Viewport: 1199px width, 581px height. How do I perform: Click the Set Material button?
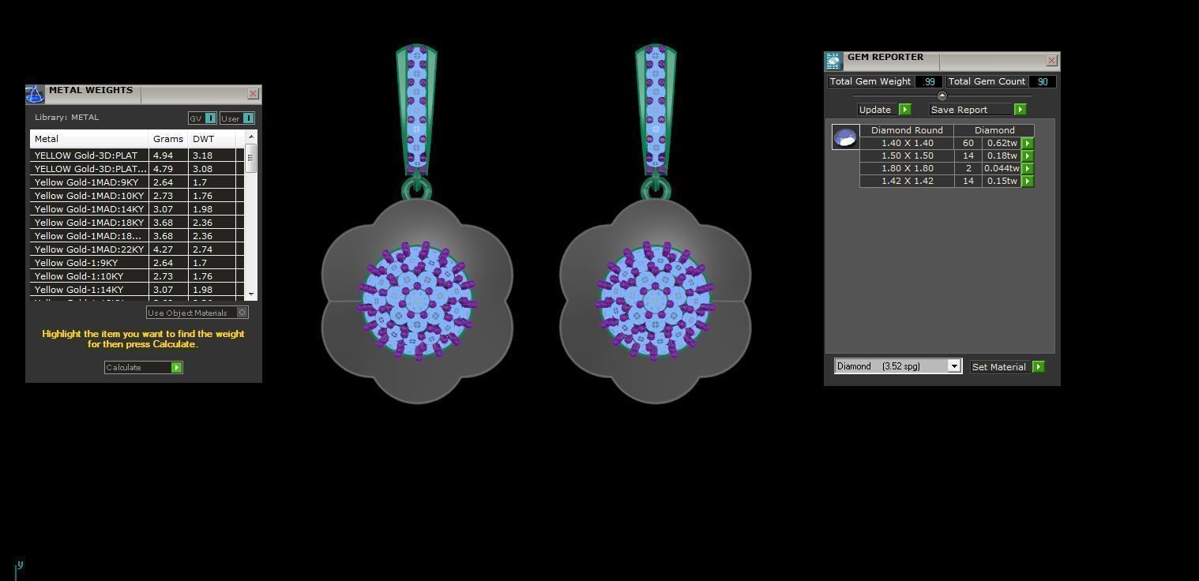[x=1008, y=367]
